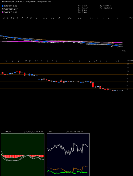Click the 'Pre V: 2.268 M' value
The width and height of the screenshot is (133, 176).
[x=106, y=8]
